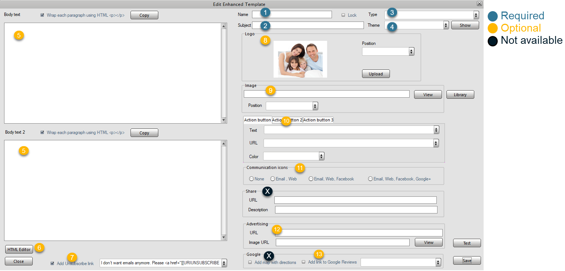The width and height of the screenshot is (565, 271).
Task: Close the Edit Enhanced Template dialog via X
Action: pos(479,3)
